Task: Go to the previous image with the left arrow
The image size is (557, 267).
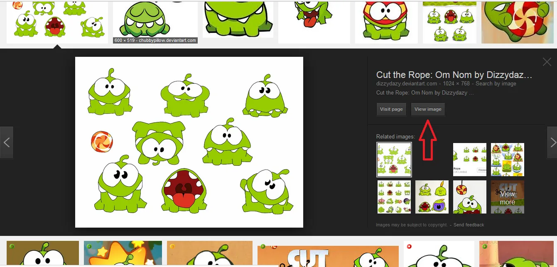Action: click(7, 143)
